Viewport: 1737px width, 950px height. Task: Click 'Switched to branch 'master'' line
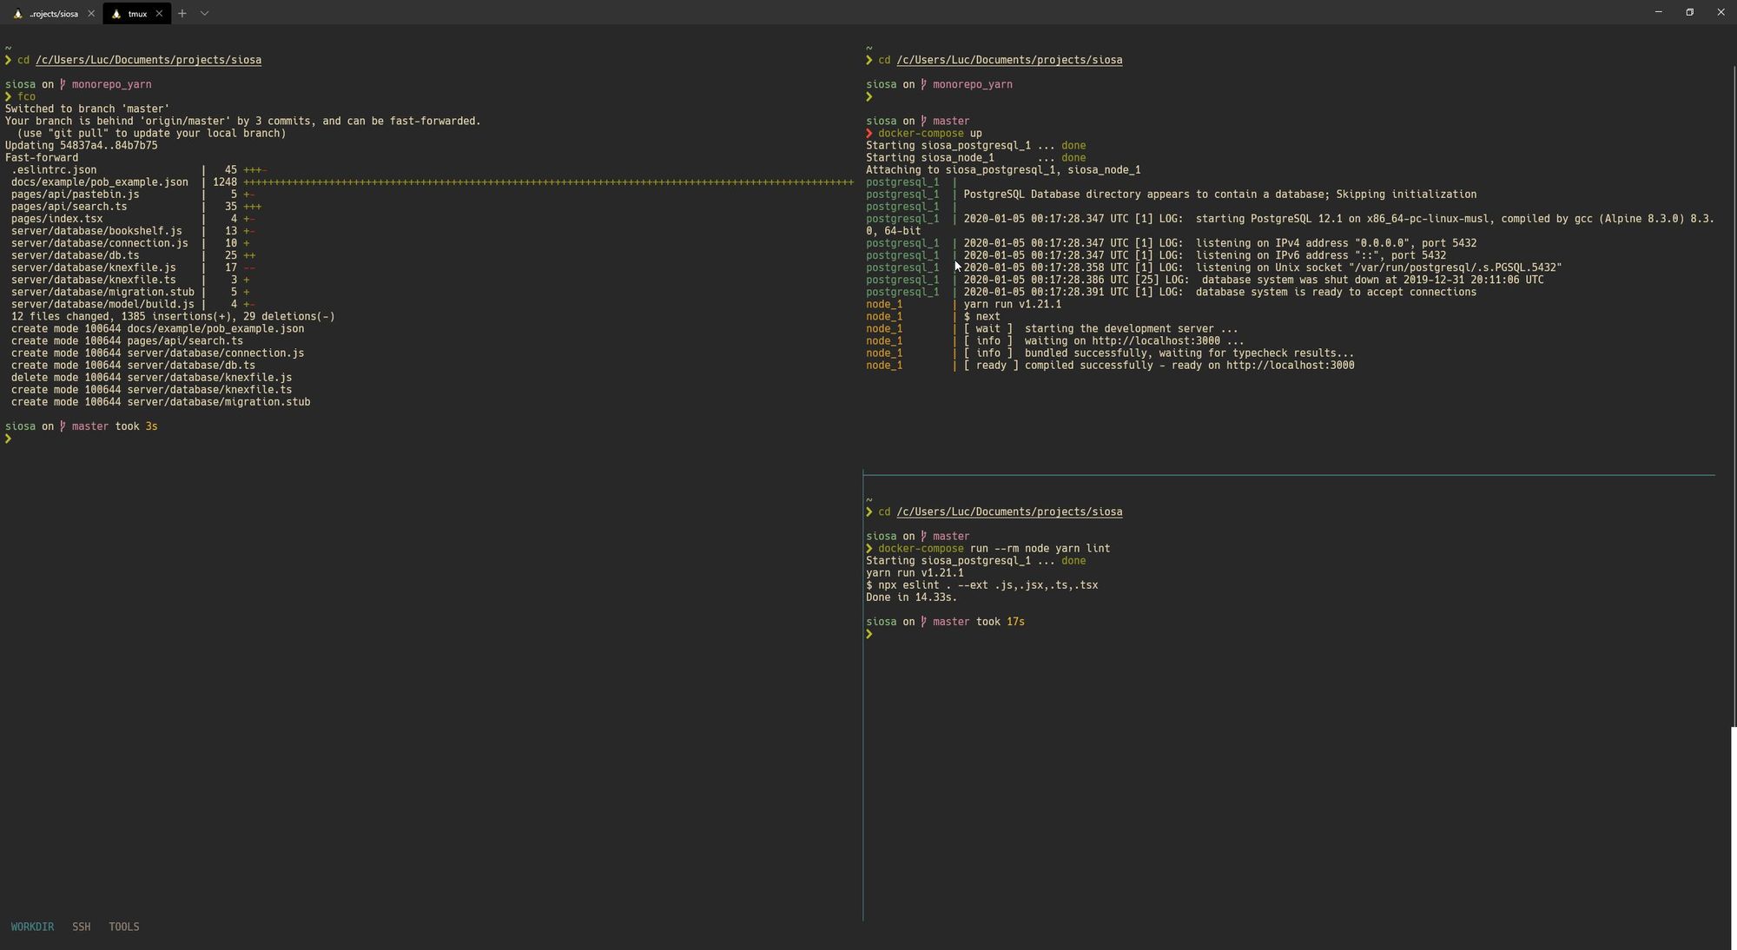87,109
